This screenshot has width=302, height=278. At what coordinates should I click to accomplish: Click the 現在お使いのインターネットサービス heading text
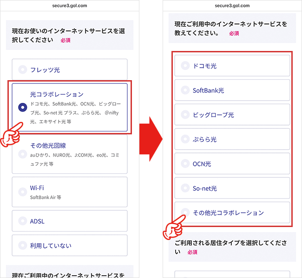click(68, 35)
